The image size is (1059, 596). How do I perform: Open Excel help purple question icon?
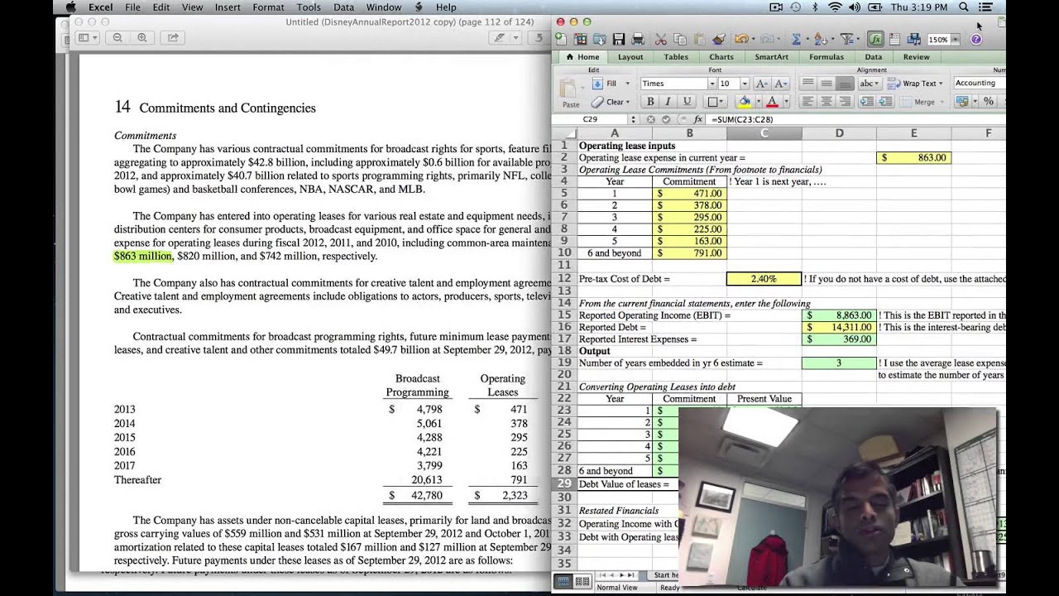pyautogui.click(x=976, y=39)
